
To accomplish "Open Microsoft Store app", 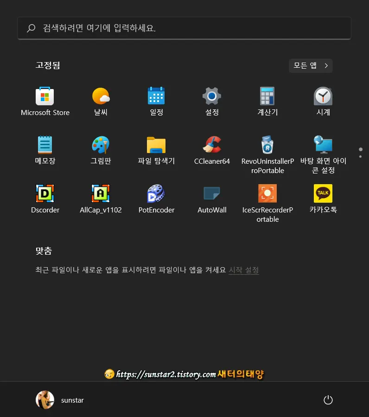I will point(45,101).
